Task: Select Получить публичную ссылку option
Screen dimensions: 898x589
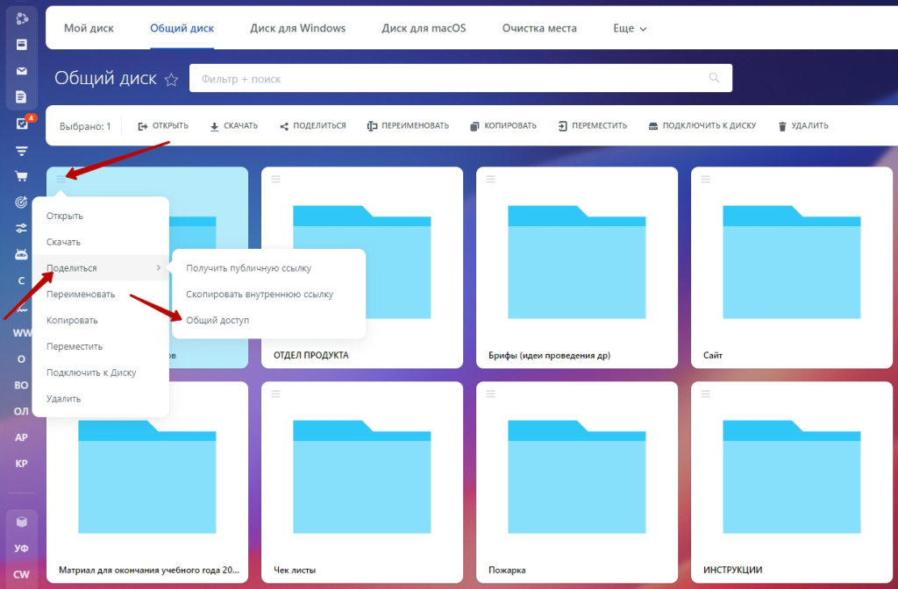Action: click(x=248, y=268)
